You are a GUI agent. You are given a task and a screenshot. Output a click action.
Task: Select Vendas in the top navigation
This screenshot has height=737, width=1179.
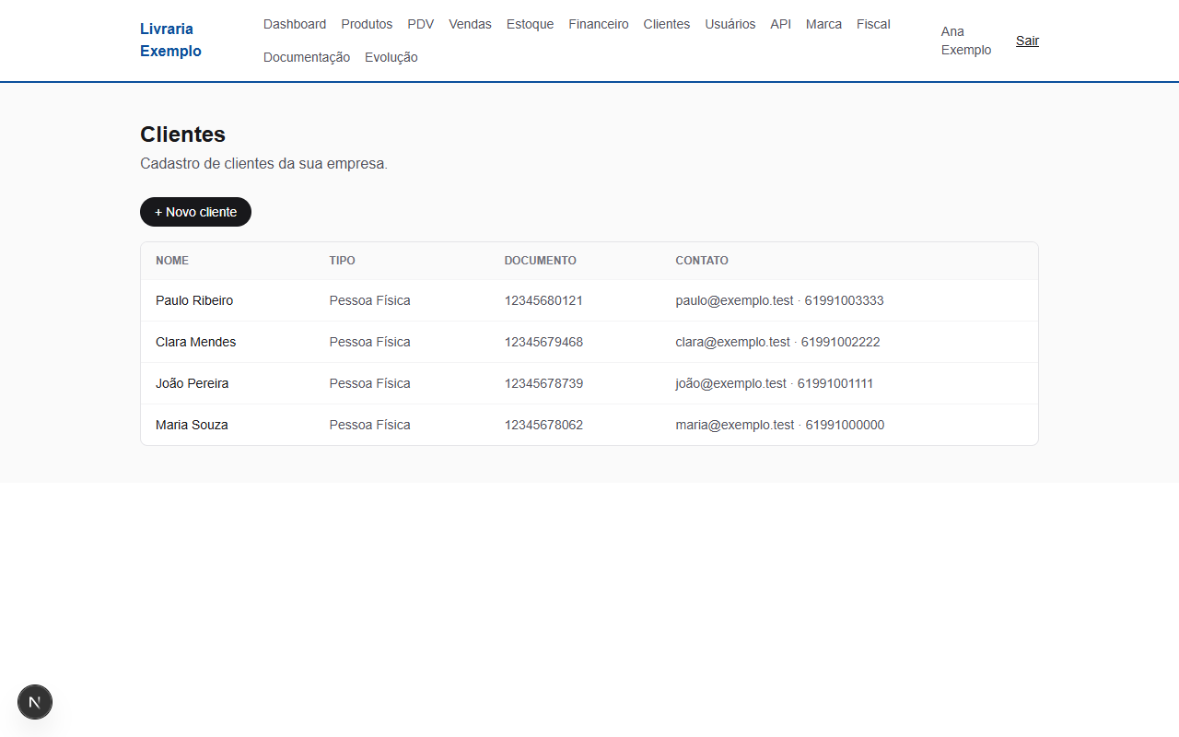(470, 24)
